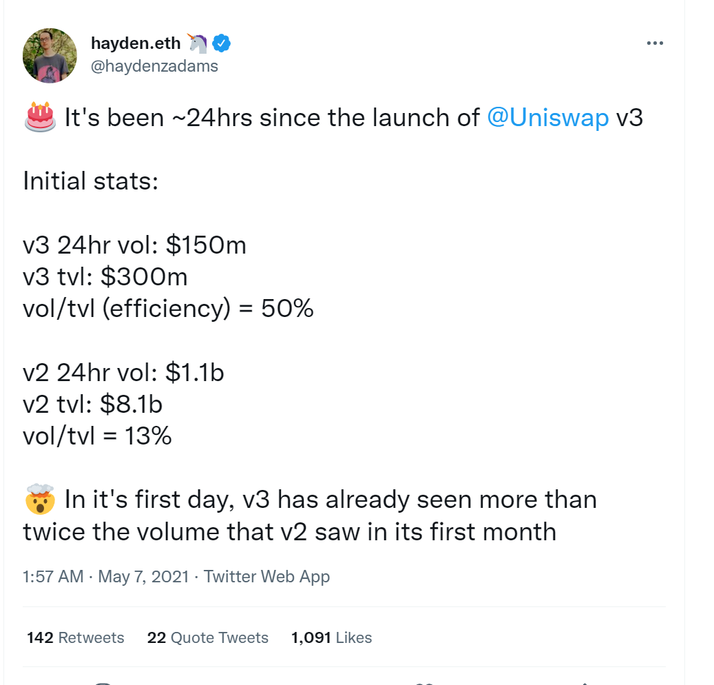
Task: Visit the @haydenzadams handle link
Action: click(x=154, y=65)
